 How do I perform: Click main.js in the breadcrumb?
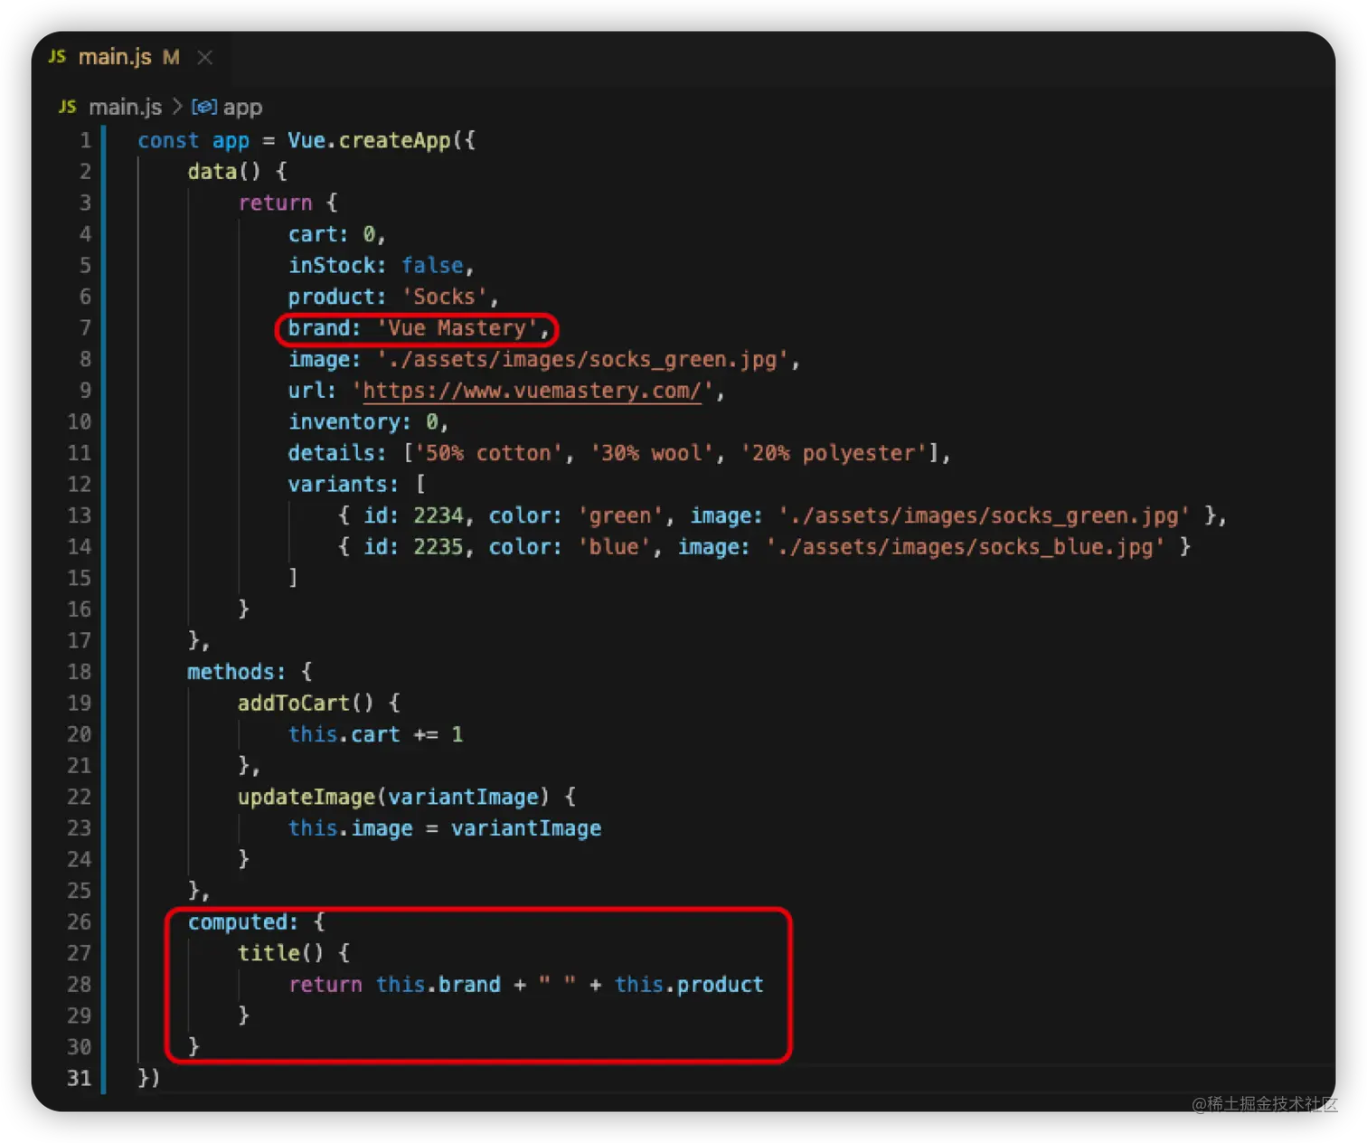125,107
